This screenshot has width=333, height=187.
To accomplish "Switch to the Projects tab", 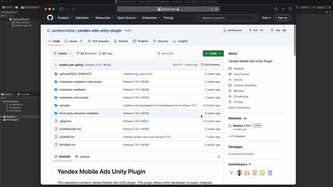I will point(140,41).
